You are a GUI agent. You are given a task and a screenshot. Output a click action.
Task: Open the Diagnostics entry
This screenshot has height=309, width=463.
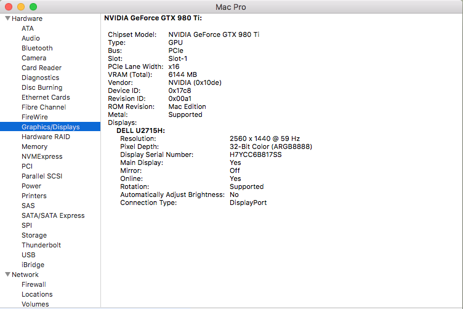(40, 78)
